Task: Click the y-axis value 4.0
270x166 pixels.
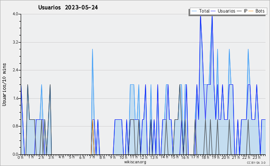Action: click(x=15, y=14)
